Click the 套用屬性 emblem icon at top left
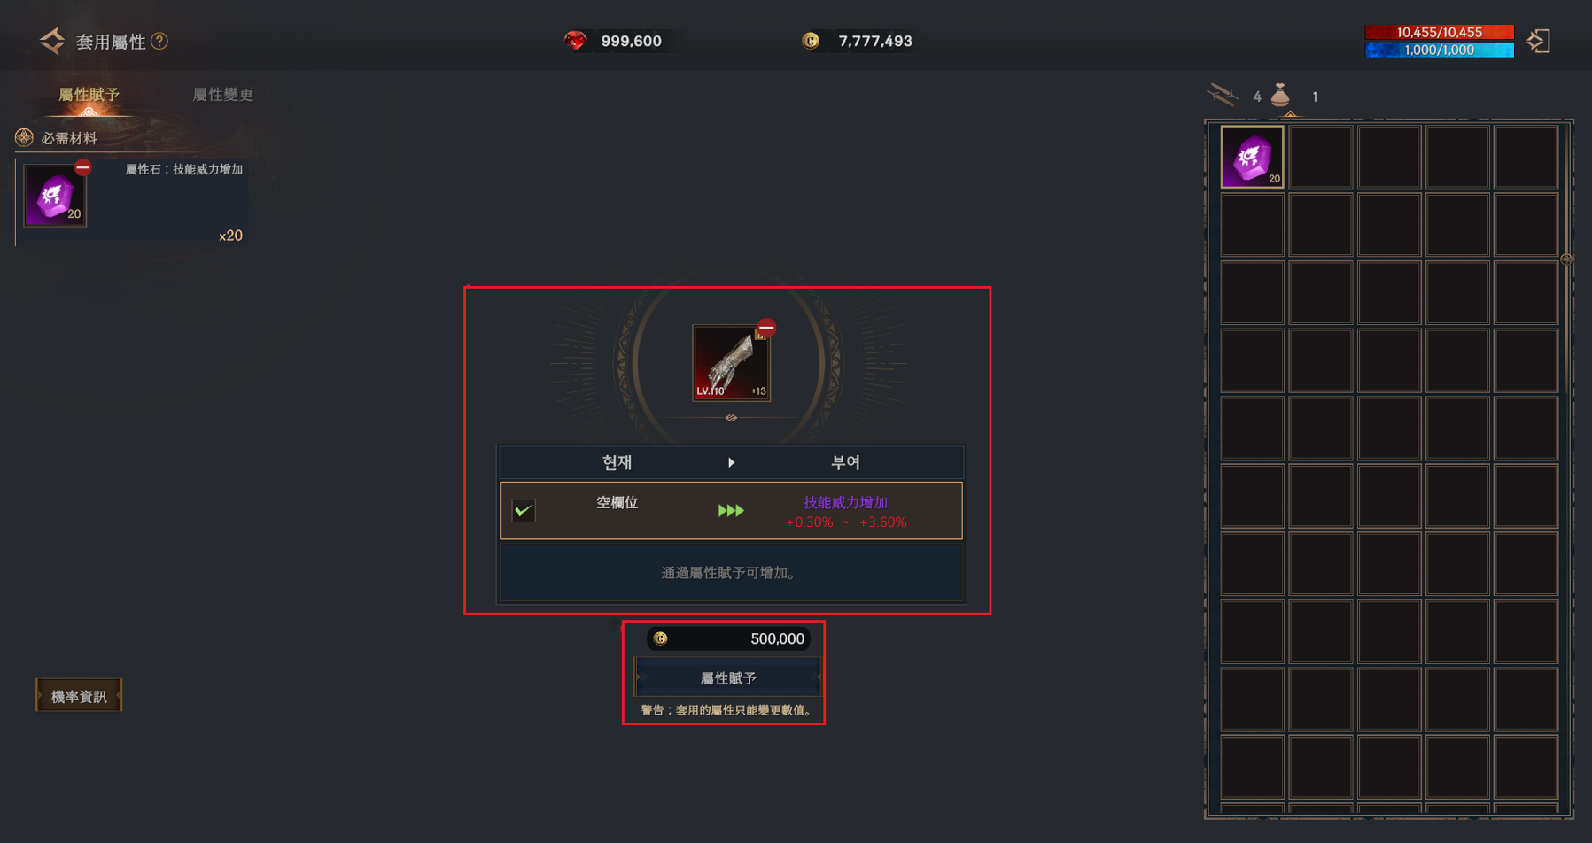Viewport: 1592px width, 843px height. (x=52, y=41)
